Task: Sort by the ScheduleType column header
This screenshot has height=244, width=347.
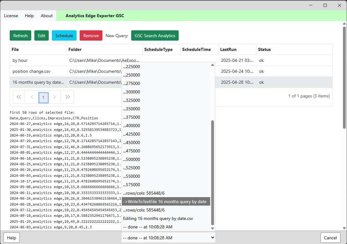Action: [x=161, y=49]
